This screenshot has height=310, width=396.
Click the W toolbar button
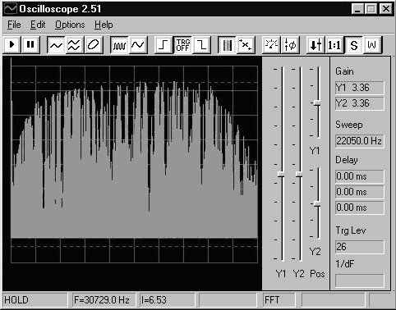click(x=371, y=45)
